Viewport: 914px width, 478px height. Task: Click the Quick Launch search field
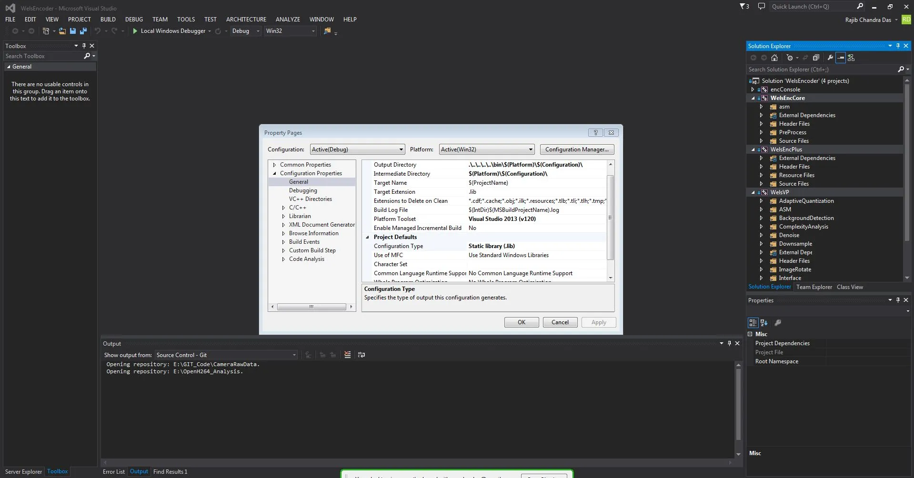pos(812,7)
